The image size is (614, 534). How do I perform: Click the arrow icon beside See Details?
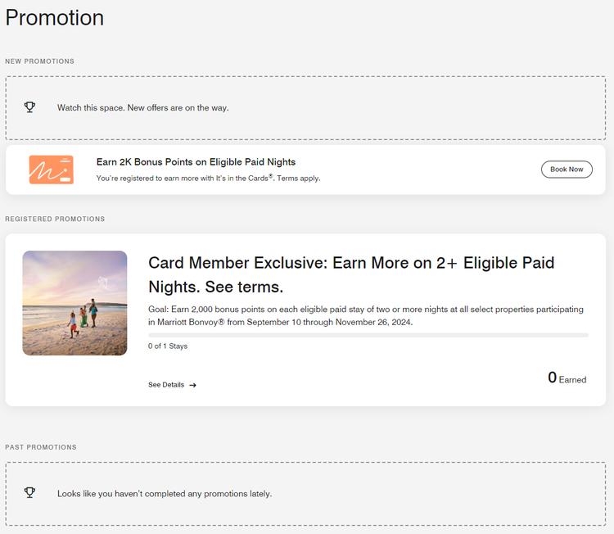[x=192, y=385]
